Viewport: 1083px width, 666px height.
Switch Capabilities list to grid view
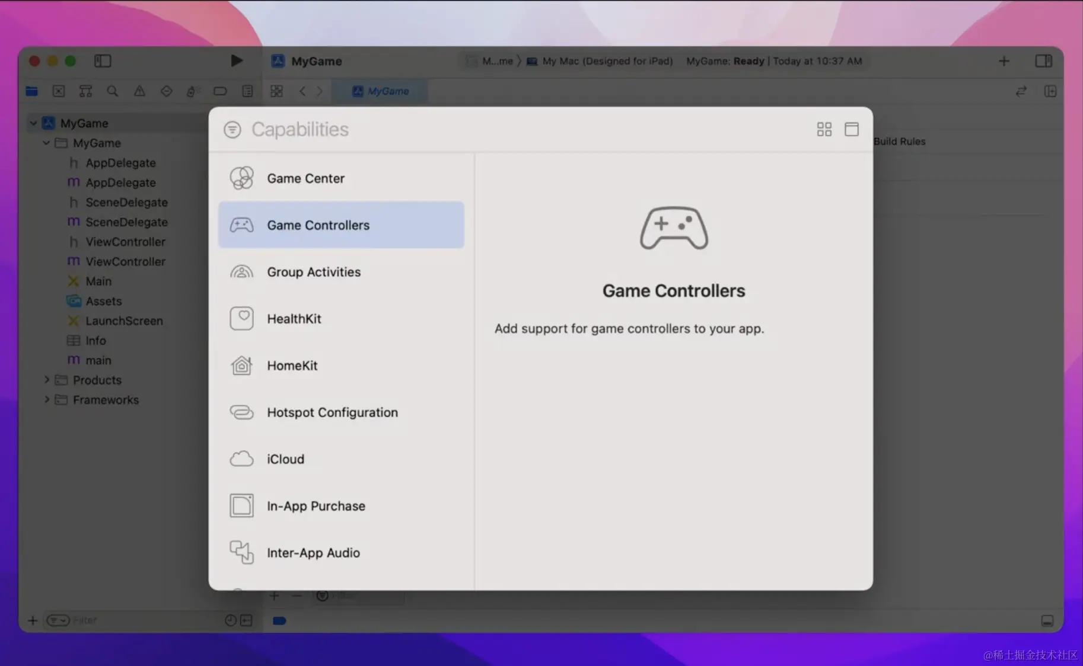click(824, 129)
